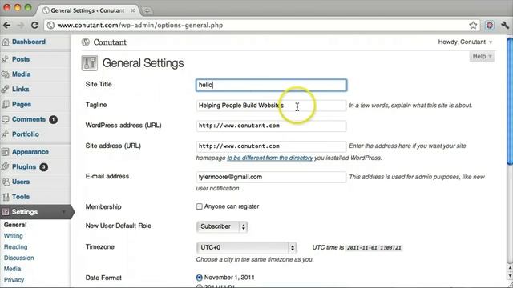Image resolution: width=513 pixels, height=288 pixels.
Task: Click the vertical scrollbar thumb
Action: click(x=510, y=102)
